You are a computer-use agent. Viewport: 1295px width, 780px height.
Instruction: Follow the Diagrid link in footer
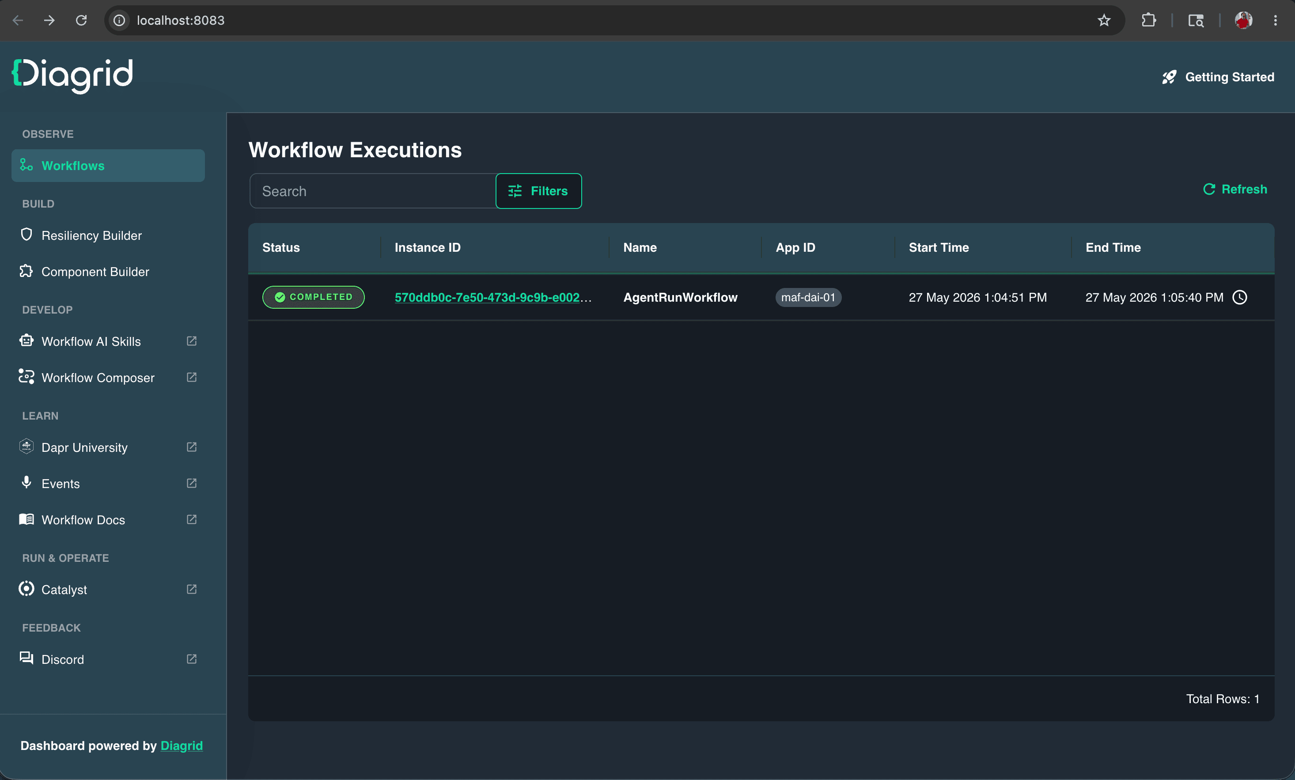pos(182,745)
